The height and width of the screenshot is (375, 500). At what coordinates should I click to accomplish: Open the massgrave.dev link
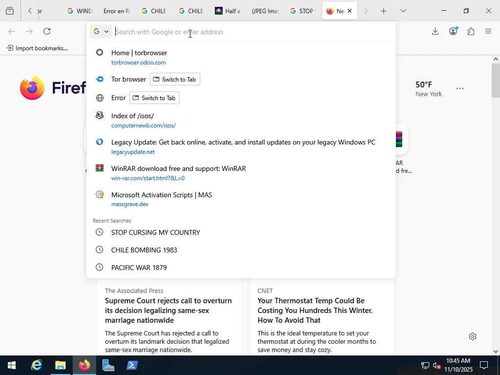click(130, 204)
